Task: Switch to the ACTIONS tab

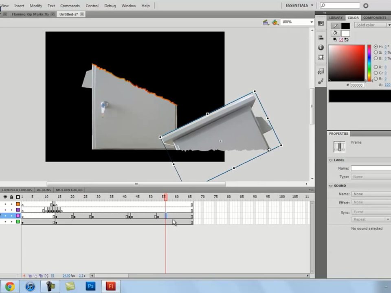Action: [44, 190]
